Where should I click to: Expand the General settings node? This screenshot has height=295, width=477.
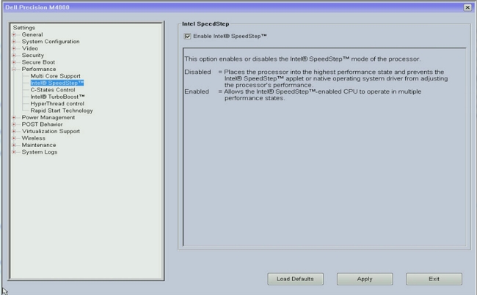coord(14,34)
